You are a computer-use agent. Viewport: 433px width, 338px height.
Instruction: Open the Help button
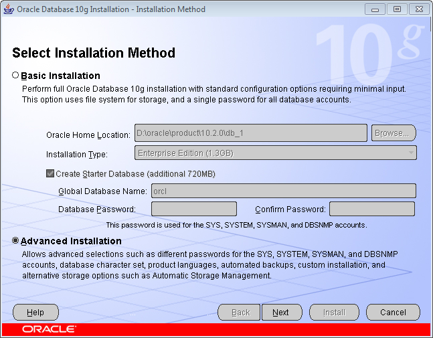pyautogui.click(x=35, y=313)
